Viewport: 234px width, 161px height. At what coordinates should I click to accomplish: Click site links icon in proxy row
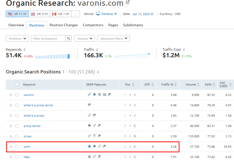(89, 136)
